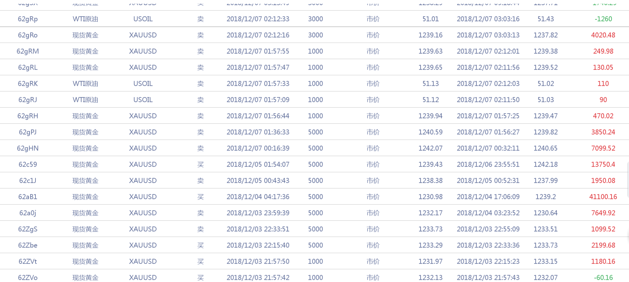Click profit value 13750.4
Screen dimensions: 629x282
tap(603, 164)
